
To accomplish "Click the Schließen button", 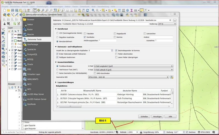I will point(144,116).
